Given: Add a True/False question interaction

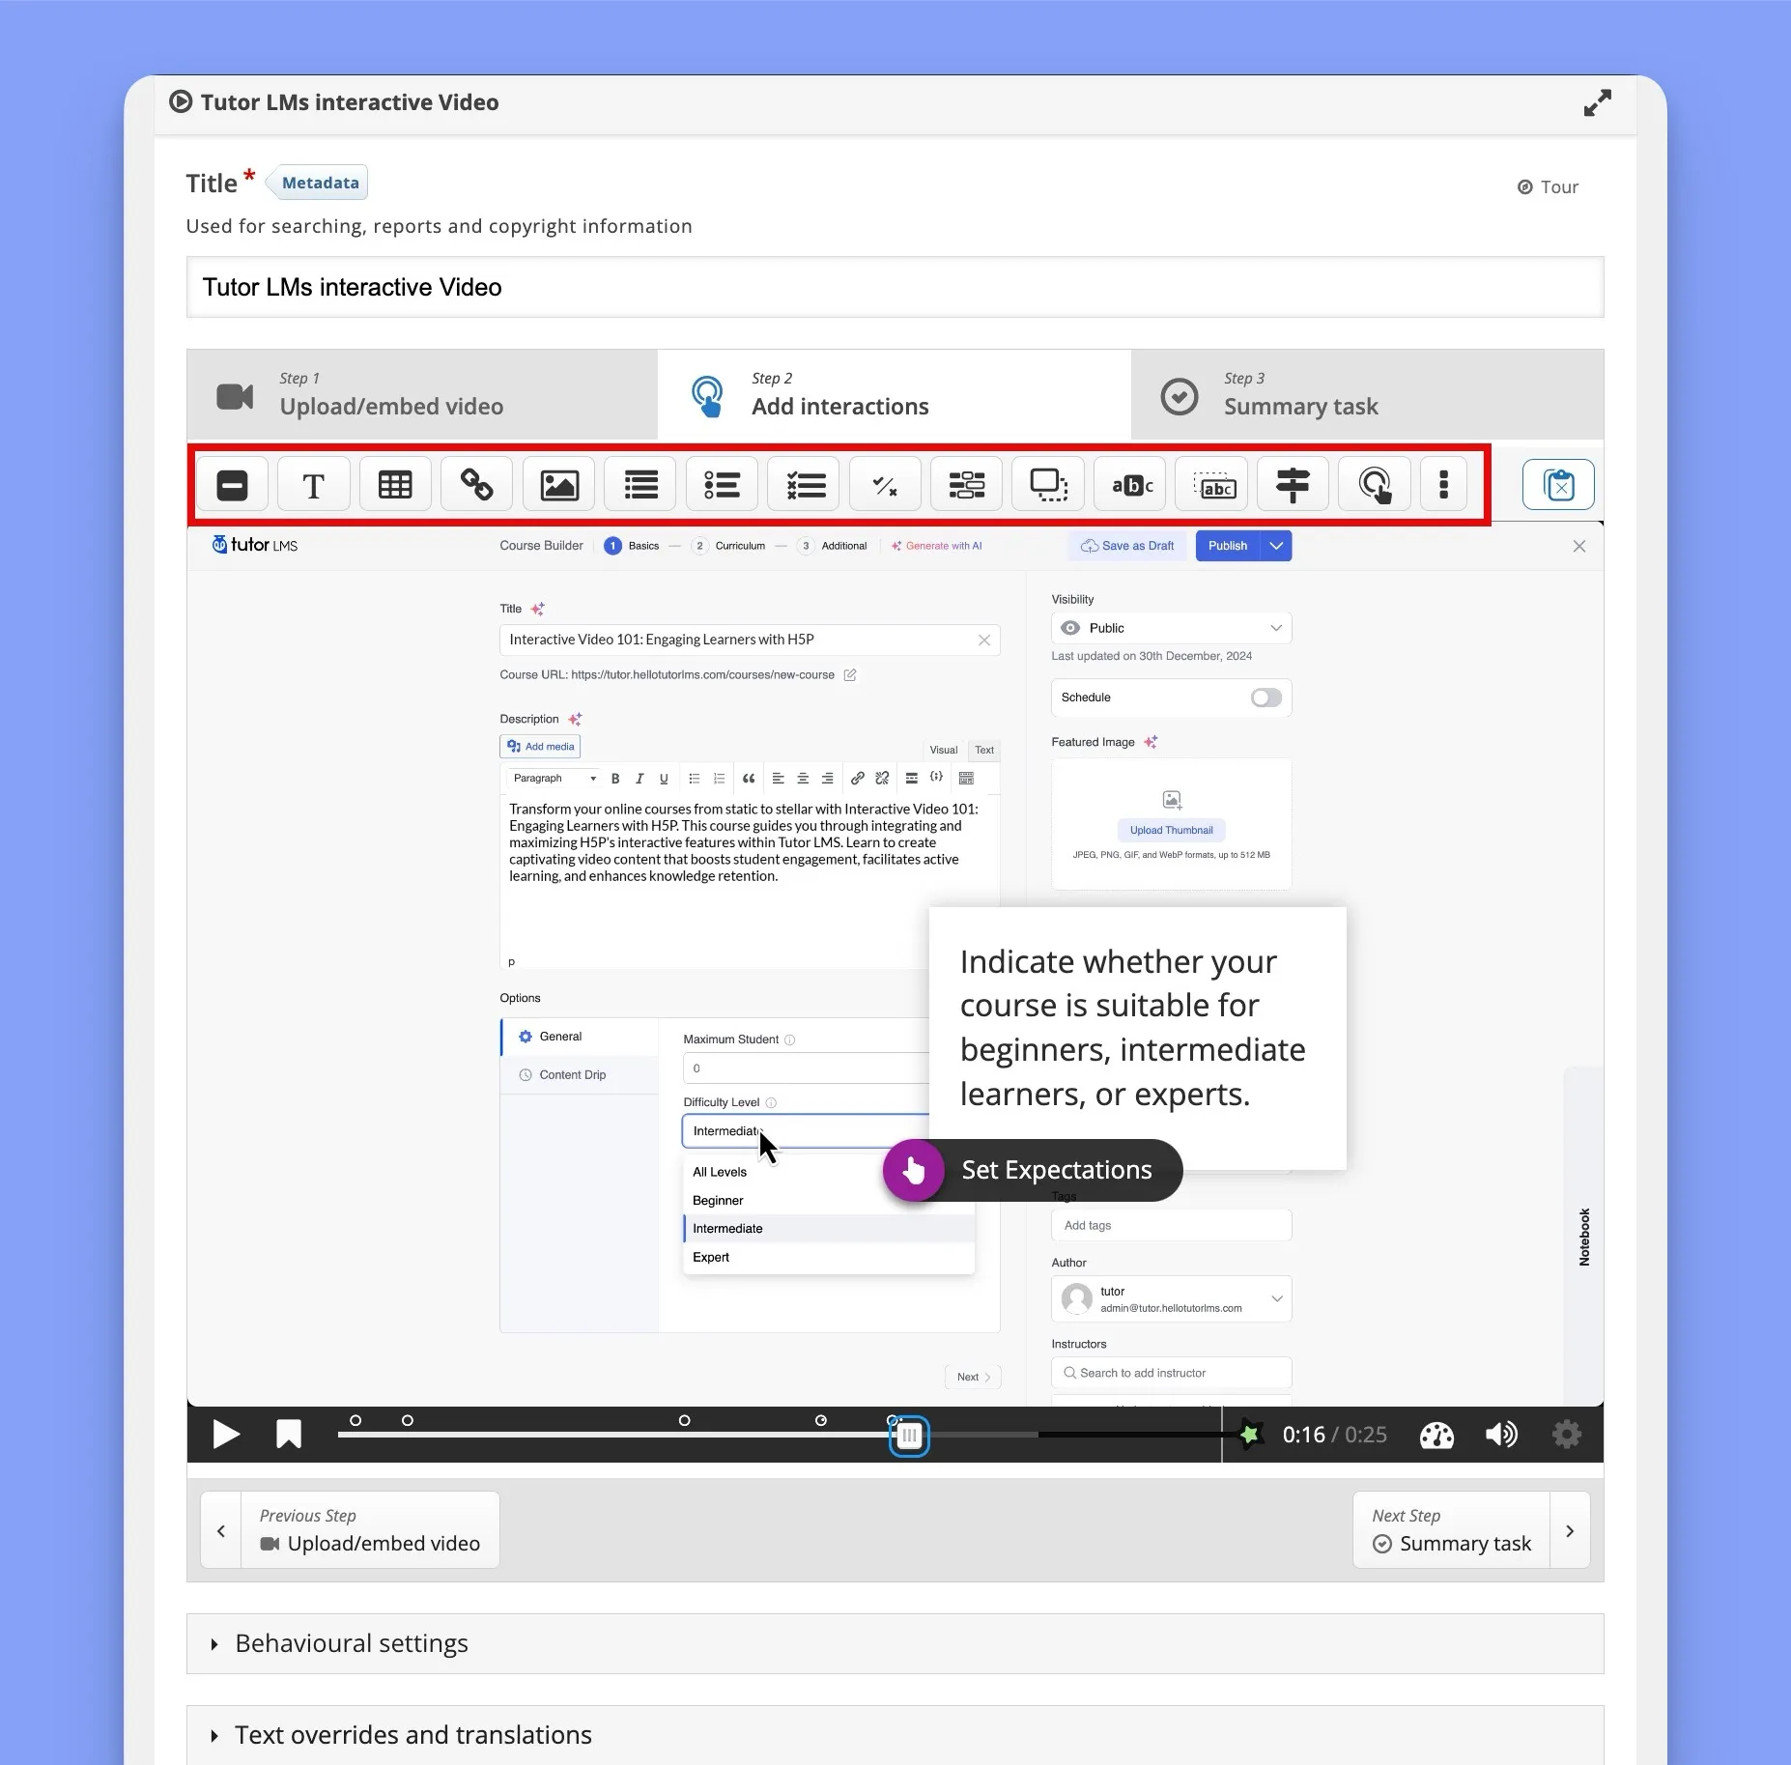Looking at the screenshot, I should click(885, 484).
